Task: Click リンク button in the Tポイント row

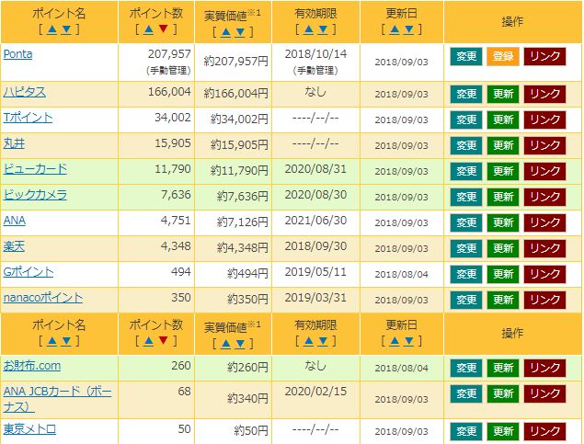Action: pyautogui.click(x=544, y=120)
